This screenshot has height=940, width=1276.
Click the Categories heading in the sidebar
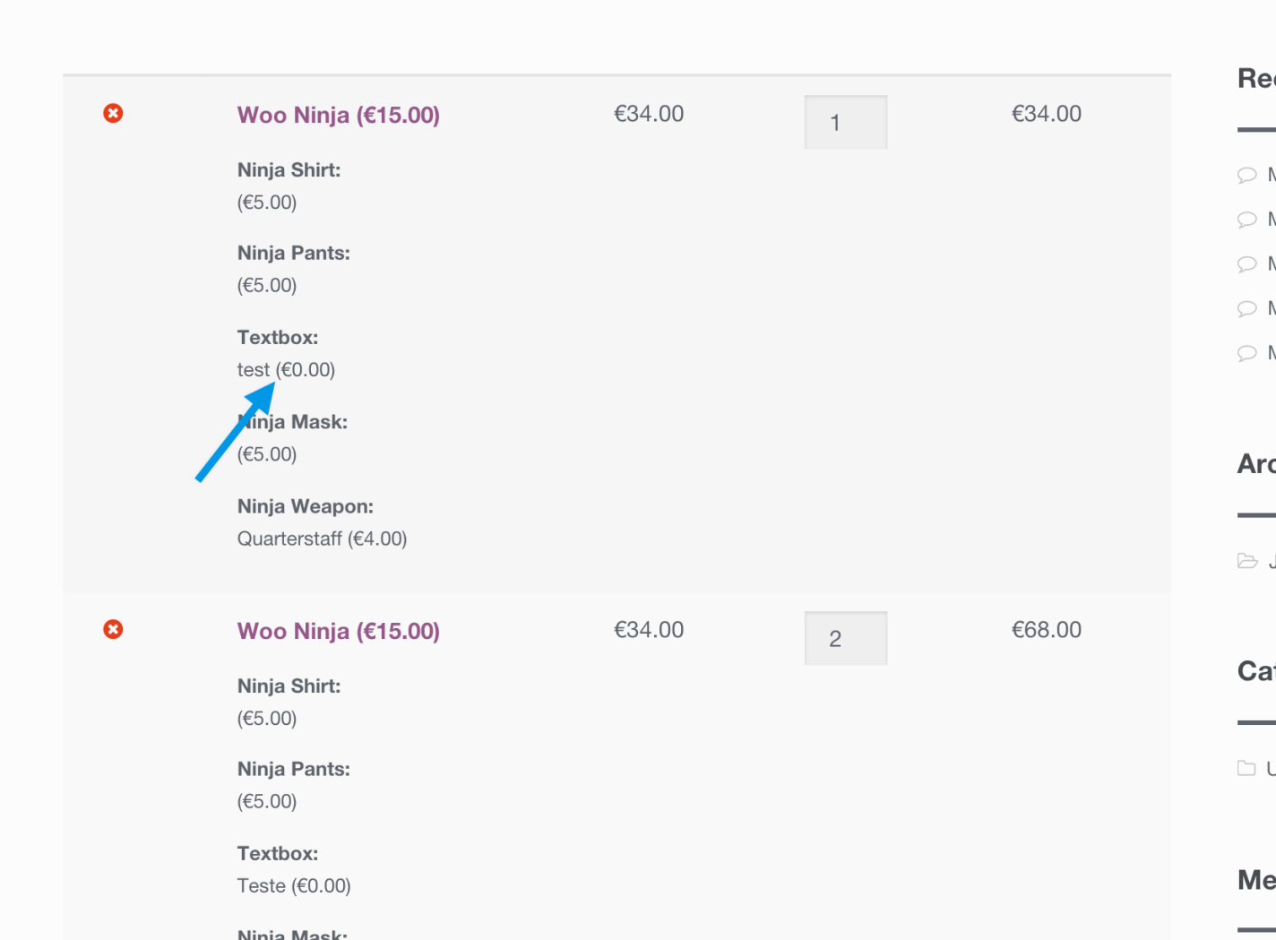point(1254,670)
